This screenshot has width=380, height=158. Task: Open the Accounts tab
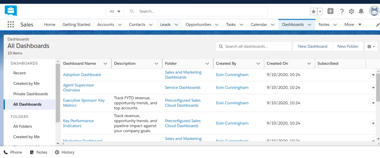pyautogui.click(x=106, y=24)
